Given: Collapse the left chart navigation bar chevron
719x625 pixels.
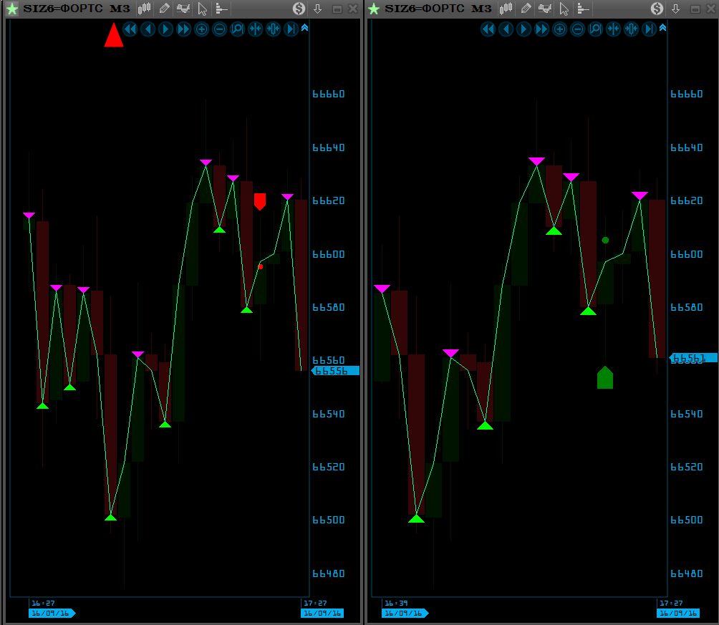Looking at the screenshot, I should (x=304, y=27).
